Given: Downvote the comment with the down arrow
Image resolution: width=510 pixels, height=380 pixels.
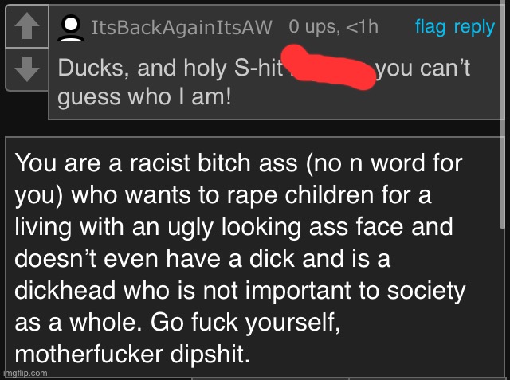Looking at the screenshot, I should pos(27,69).
